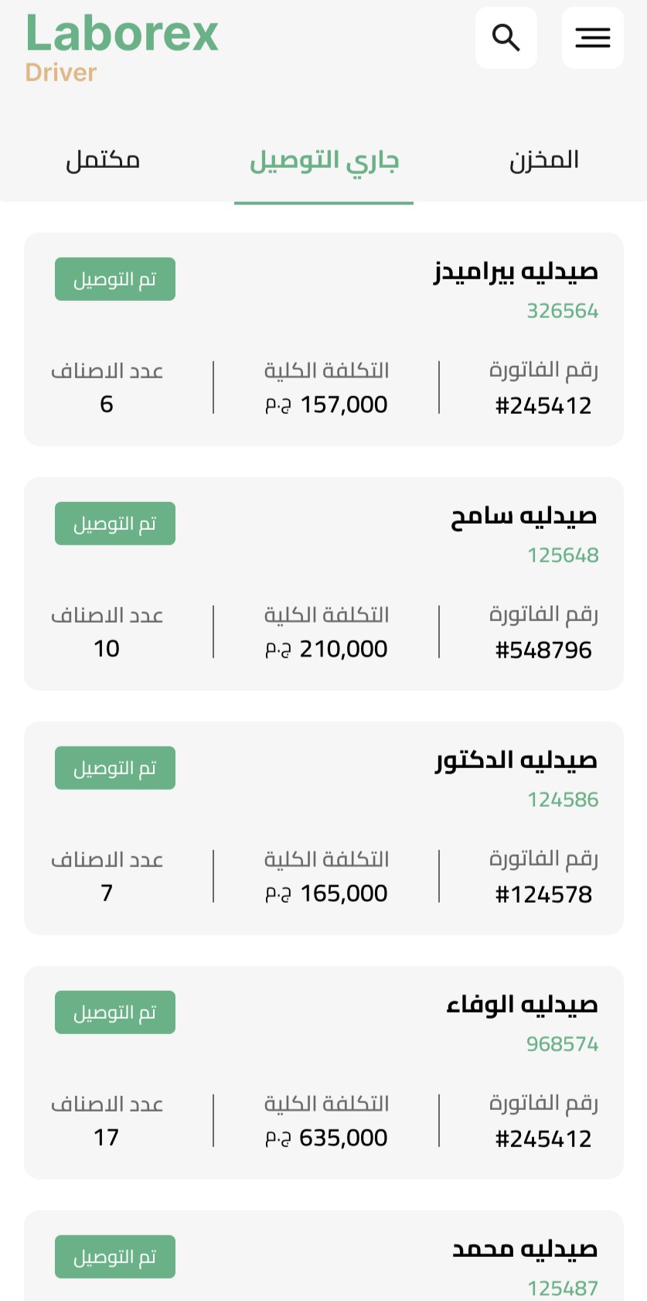Click تم التوصيل for صيدليه الوفاء

coord(115,1012)
